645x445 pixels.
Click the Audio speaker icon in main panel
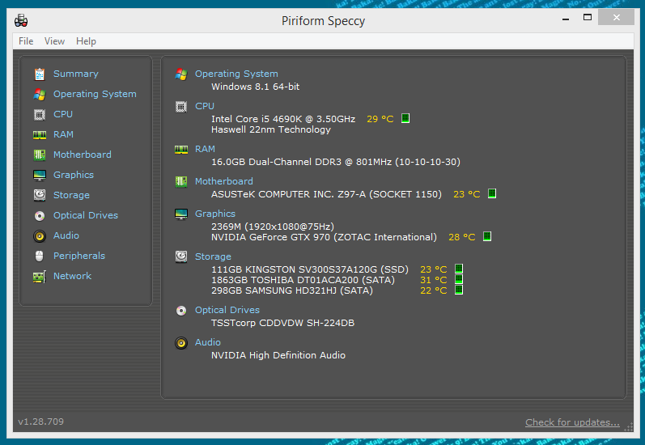click(181, 342)
